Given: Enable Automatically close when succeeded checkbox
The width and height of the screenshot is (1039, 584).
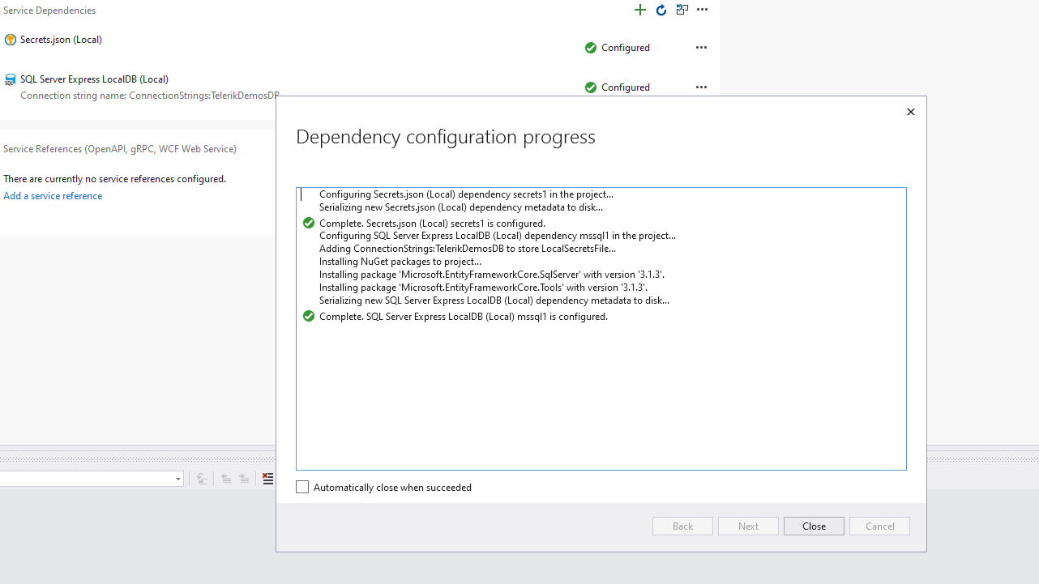Looking at the screenshot, I should coord(302,488).
